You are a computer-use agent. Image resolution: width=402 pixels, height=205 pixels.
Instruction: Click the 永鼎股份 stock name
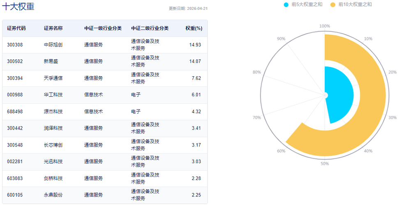53,195
